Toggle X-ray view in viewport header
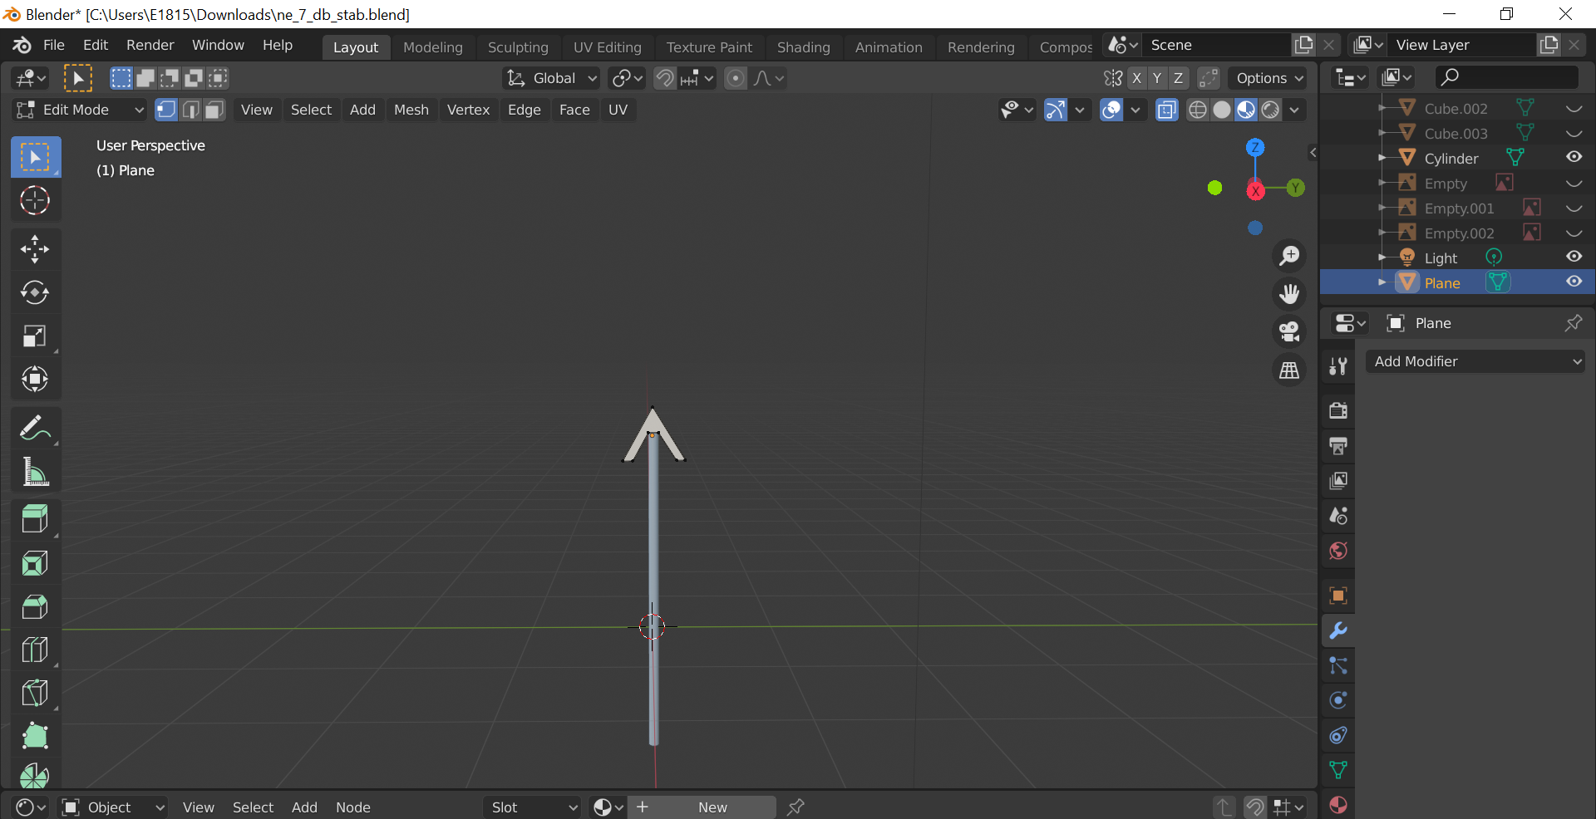 1167,110
